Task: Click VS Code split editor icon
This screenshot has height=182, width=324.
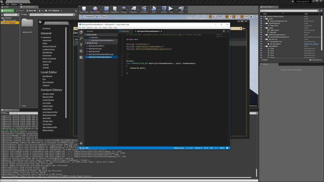Action: click(224, 31)
